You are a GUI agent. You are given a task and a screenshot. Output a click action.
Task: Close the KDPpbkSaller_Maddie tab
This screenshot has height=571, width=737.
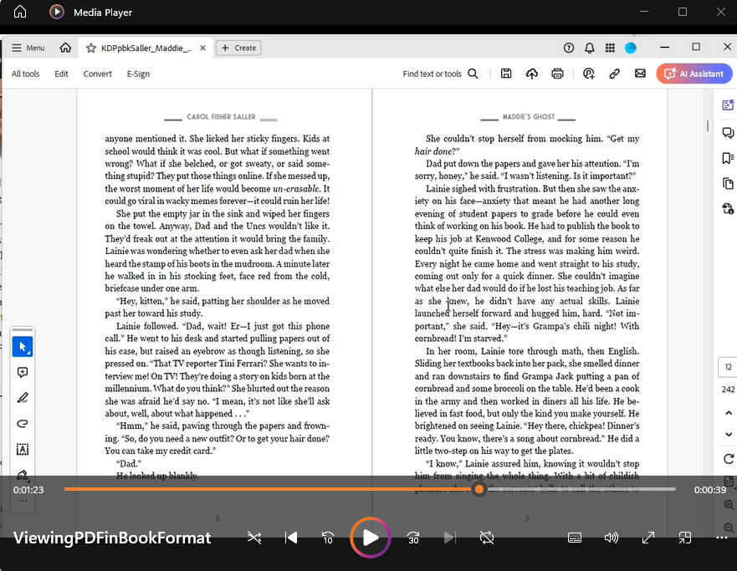[x=202, y=48]
